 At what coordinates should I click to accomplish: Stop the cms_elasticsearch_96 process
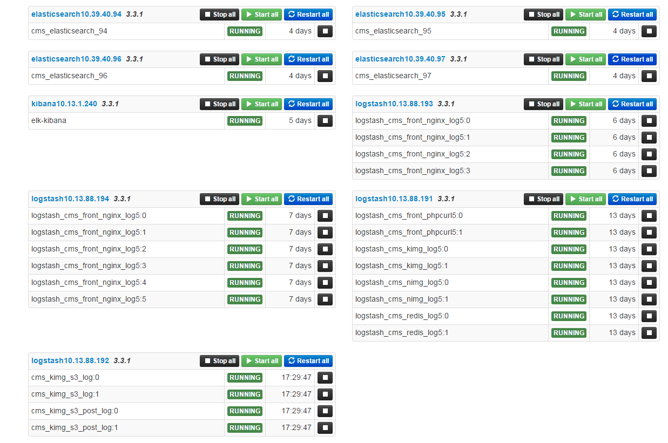pyautogui.click(x=325, y=76)
